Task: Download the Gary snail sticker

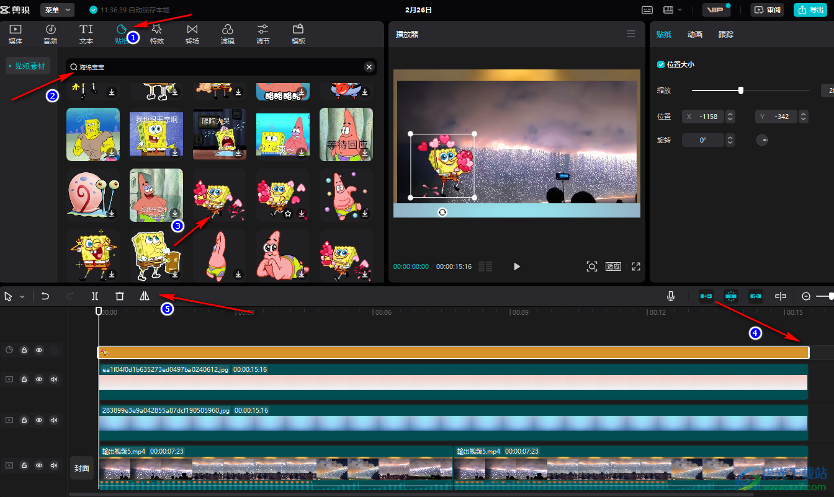Action: (x=112, y=213)
